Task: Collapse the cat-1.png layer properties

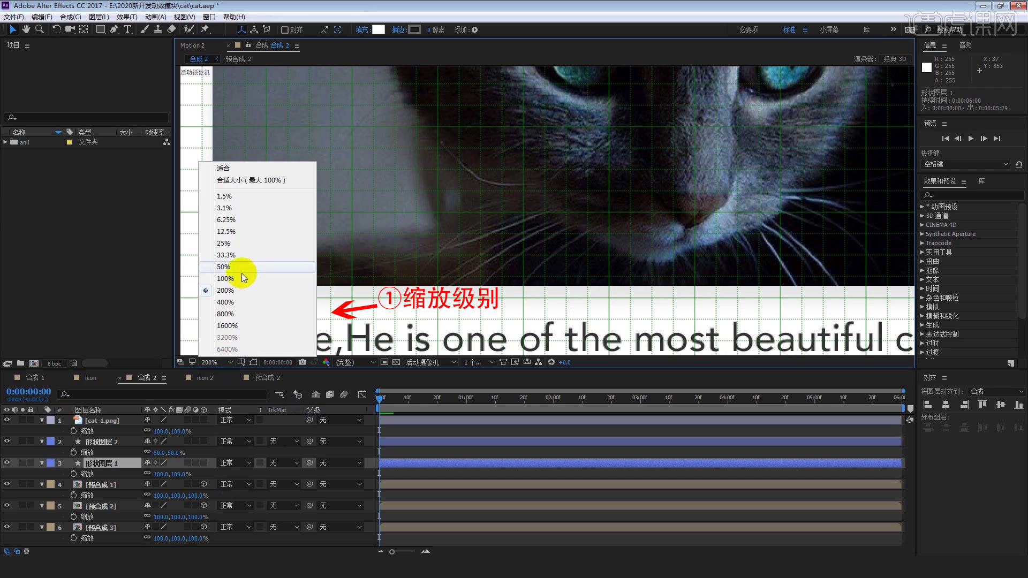Action: [42, 421]
